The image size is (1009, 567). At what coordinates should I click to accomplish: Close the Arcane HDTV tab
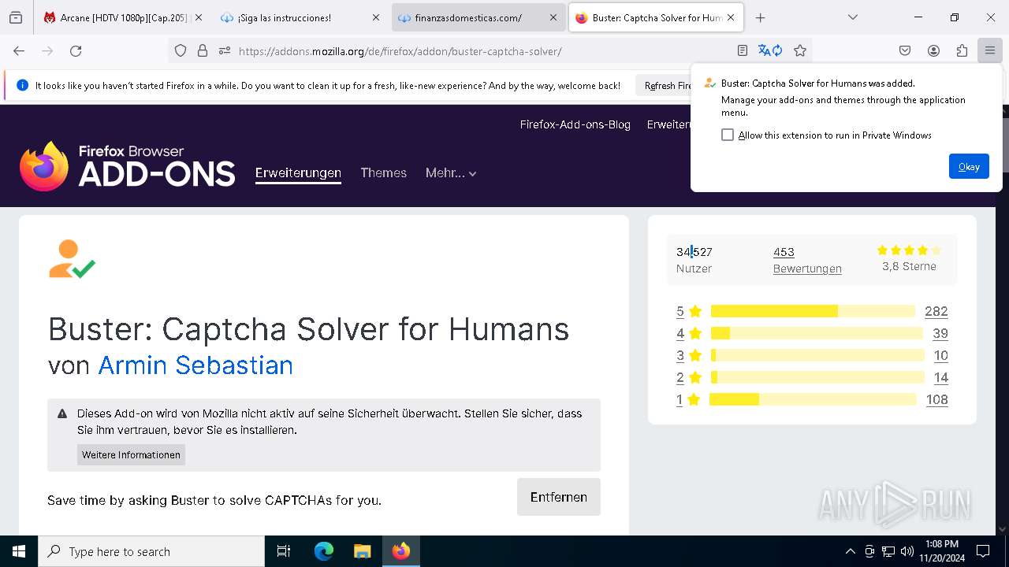coord(199,17)
